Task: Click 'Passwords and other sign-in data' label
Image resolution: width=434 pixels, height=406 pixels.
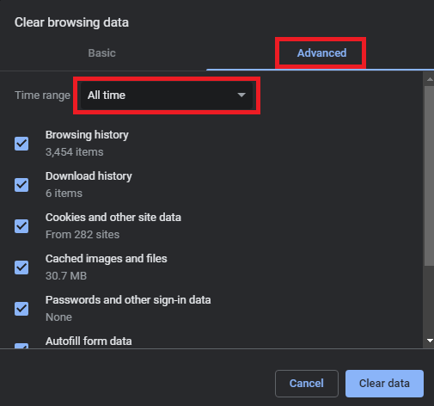Action: click(128, 300)
